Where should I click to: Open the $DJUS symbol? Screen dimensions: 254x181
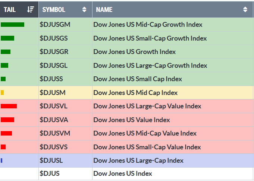(x=49, y=174)
